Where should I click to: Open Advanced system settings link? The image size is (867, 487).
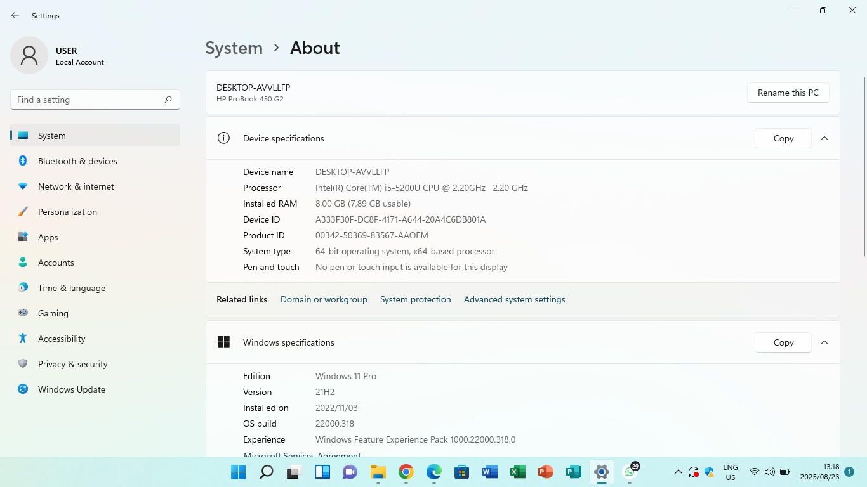point(514,299)
